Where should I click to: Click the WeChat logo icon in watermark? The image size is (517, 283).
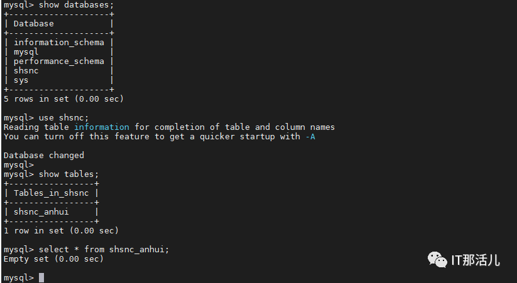pyautogui.click(x=437, y=260)
